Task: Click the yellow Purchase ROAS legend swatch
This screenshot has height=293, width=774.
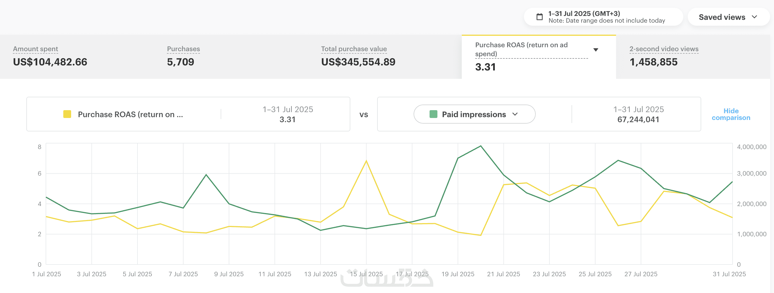Action: [67, 114]
